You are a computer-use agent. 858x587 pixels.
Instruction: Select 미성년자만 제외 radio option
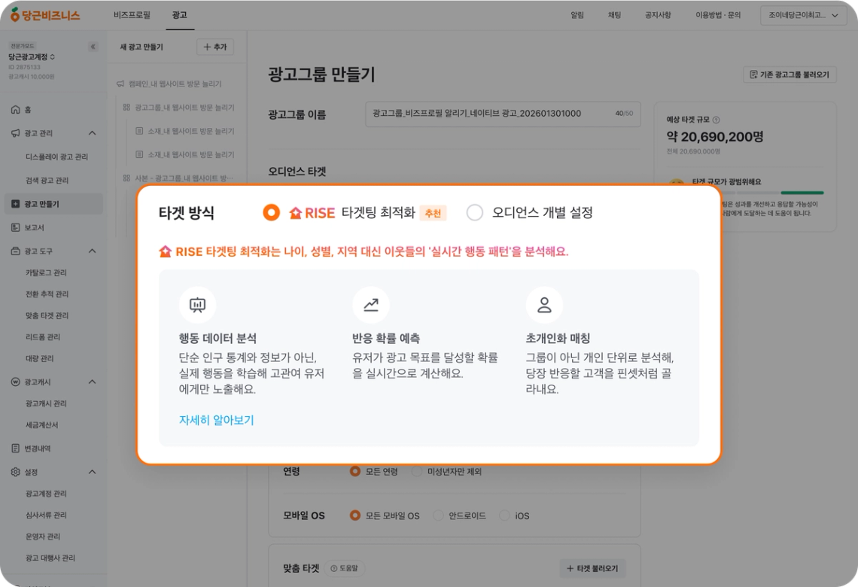[x=417, y=471]
